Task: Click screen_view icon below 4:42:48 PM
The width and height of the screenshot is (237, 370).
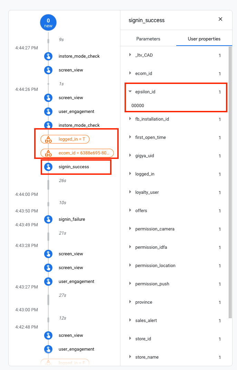Action: coord(48,335)
